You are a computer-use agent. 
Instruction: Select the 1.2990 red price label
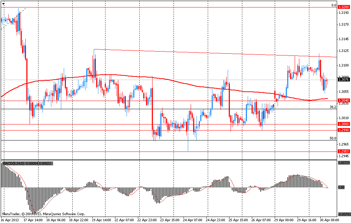344,130
